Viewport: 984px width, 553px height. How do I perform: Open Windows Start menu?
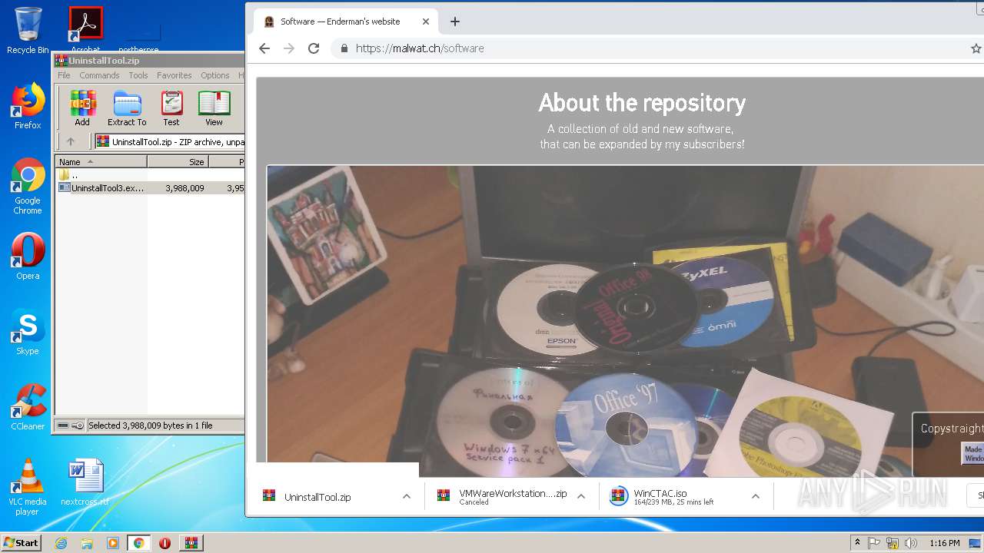(x=21, y=542)
